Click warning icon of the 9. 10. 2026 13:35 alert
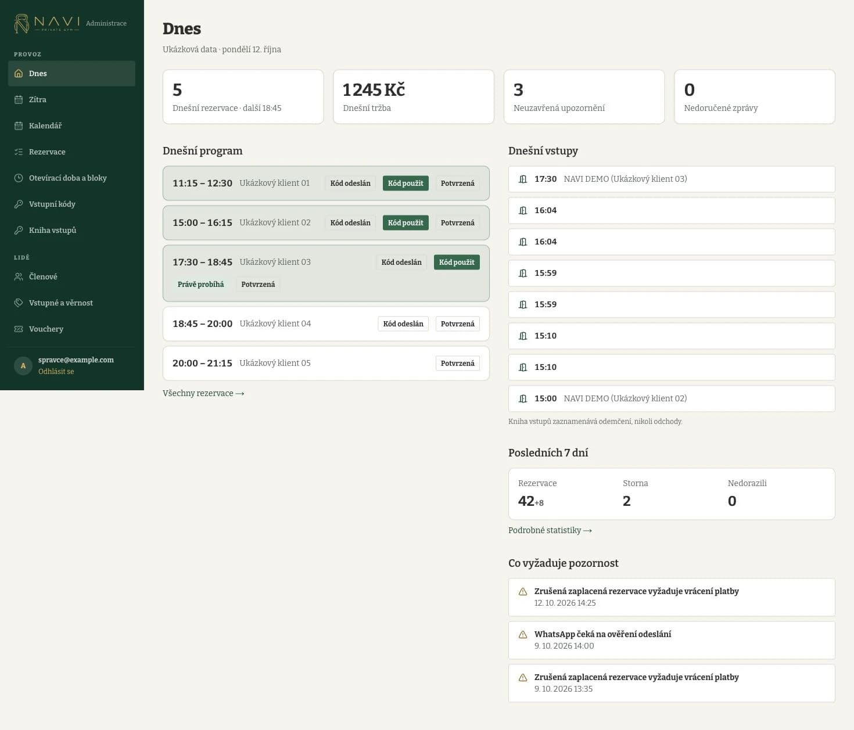 523,678
